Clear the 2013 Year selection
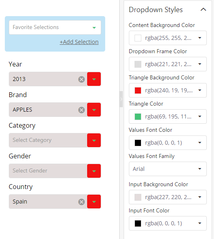The height and width of the screenshot is (239, 214). coord(82,79)
